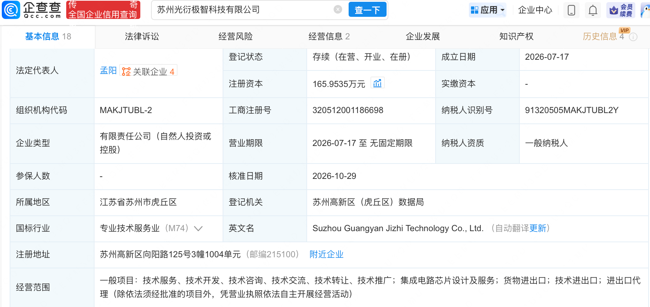650x307 pixels.
Task: Focus the company name search field
Action: [x=243, y=10]
